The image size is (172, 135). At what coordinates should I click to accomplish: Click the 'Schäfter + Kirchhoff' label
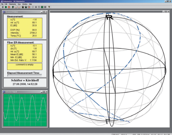point(25,80)
